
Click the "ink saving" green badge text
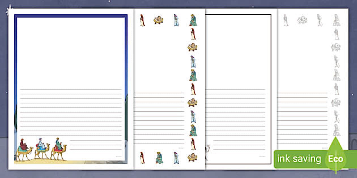(x=299, y=159)
